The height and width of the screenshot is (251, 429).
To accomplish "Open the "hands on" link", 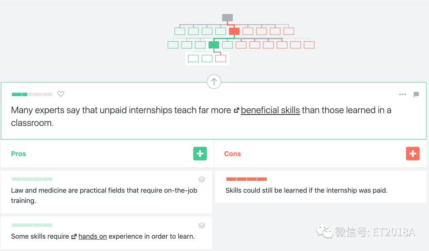I will [93, 236].
